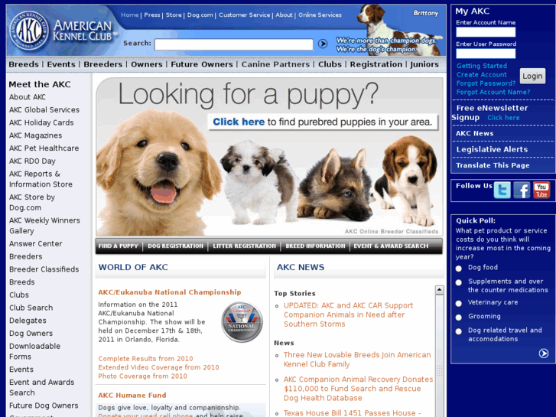Click the AKC circular logo

click(29, 31)
